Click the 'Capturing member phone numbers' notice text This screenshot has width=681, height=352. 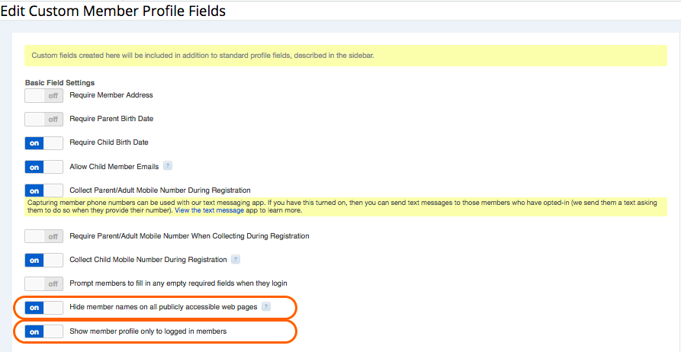[345, 206]
